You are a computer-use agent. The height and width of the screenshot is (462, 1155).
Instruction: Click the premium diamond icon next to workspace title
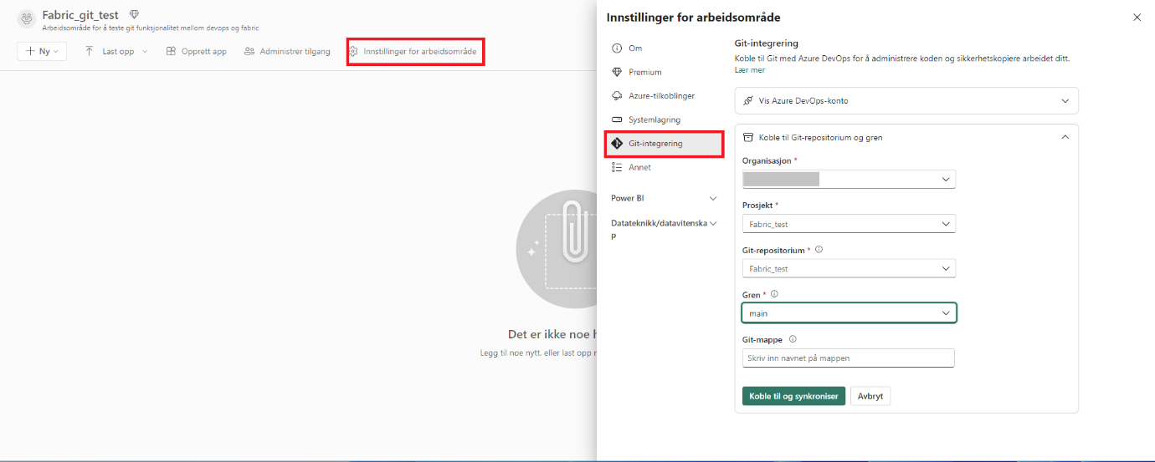[x=134, y=15]
